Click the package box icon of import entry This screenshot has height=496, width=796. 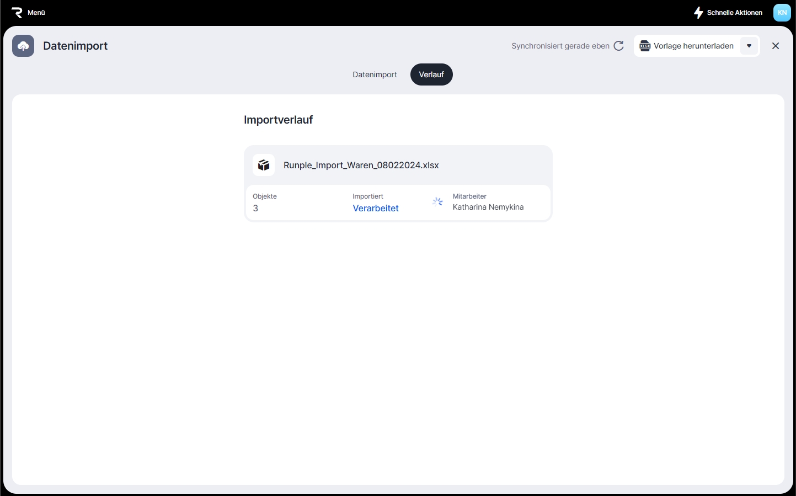pos(264,165)
